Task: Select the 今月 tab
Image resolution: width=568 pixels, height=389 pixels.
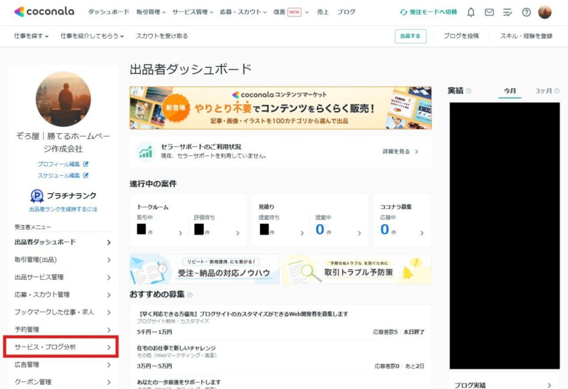Action: pos(510,91)
